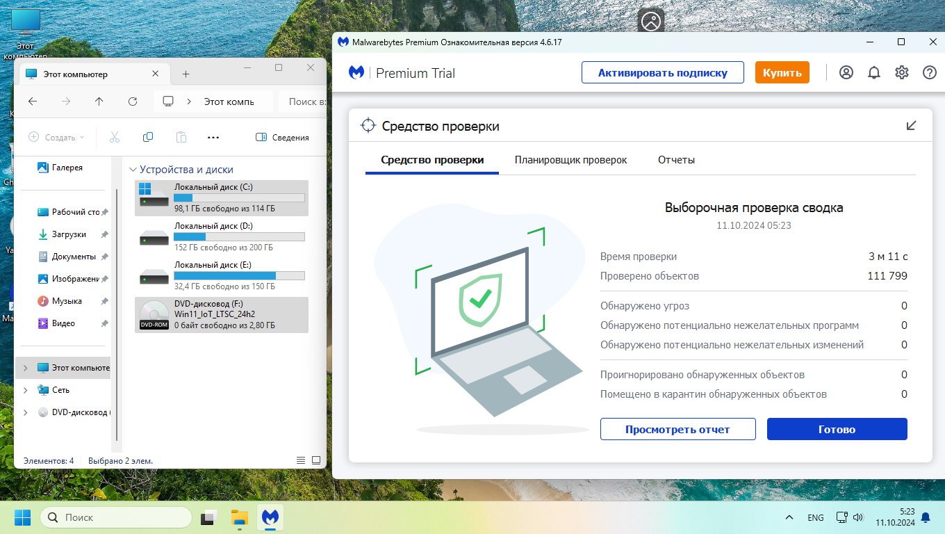
Task: Open the Start menu
Action: click(23, 517)
